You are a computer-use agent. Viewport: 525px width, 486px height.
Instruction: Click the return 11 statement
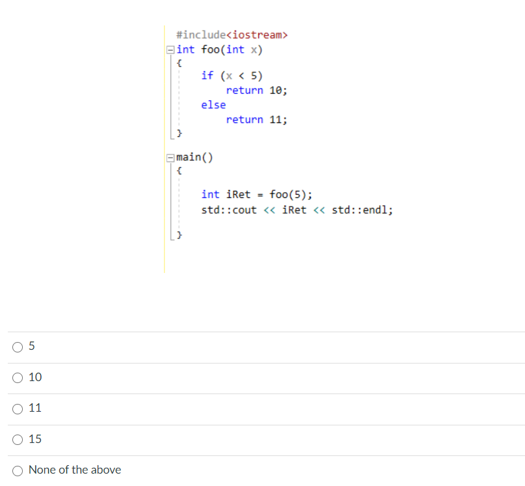[x=256, y=119]
